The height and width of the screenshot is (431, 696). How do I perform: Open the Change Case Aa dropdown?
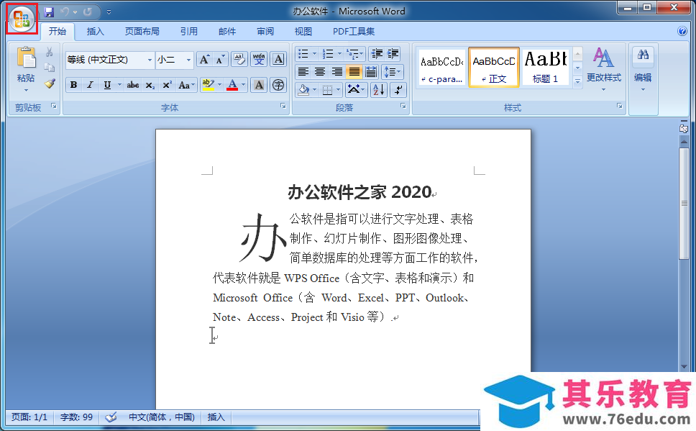(186, 85)
